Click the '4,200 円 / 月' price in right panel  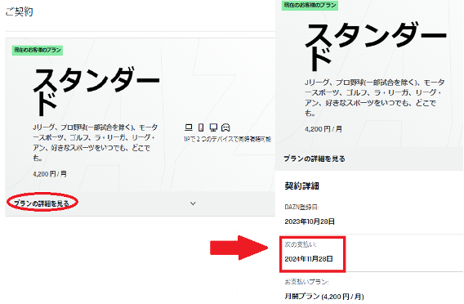[x=323, y=129]
